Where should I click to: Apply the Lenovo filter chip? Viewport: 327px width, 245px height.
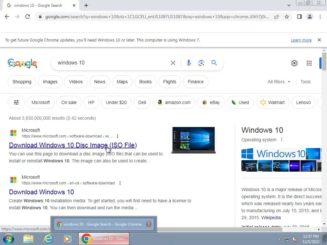pos(303,102)
